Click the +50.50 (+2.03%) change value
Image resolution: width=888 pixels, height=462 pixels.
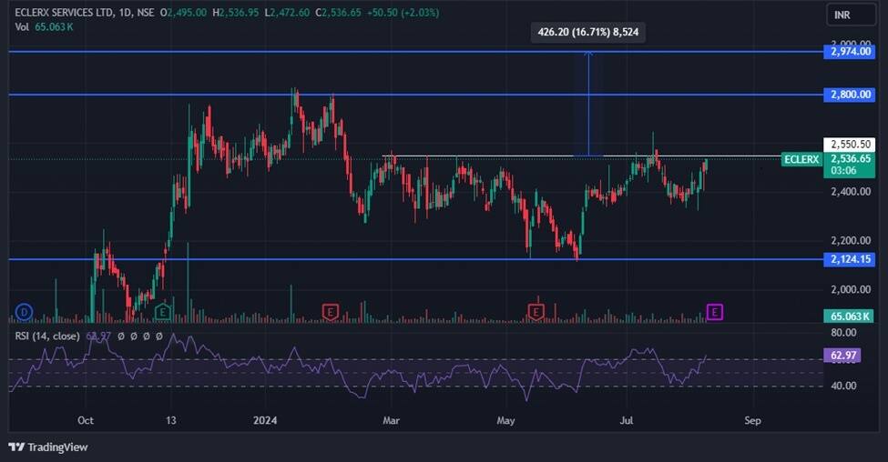point(403,13)
